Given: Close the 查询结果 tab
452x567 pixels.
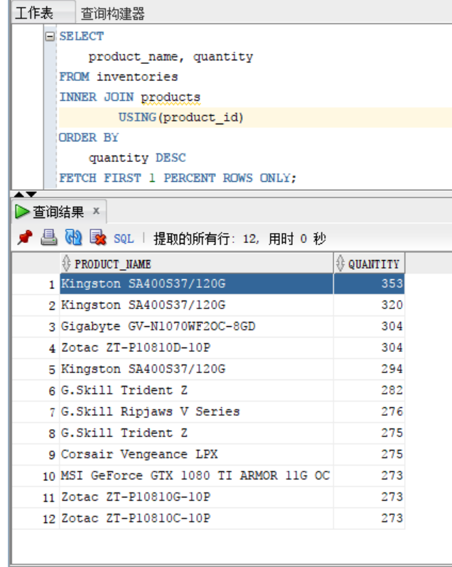Looking at the screenshot, I should [x=96, y=211].
